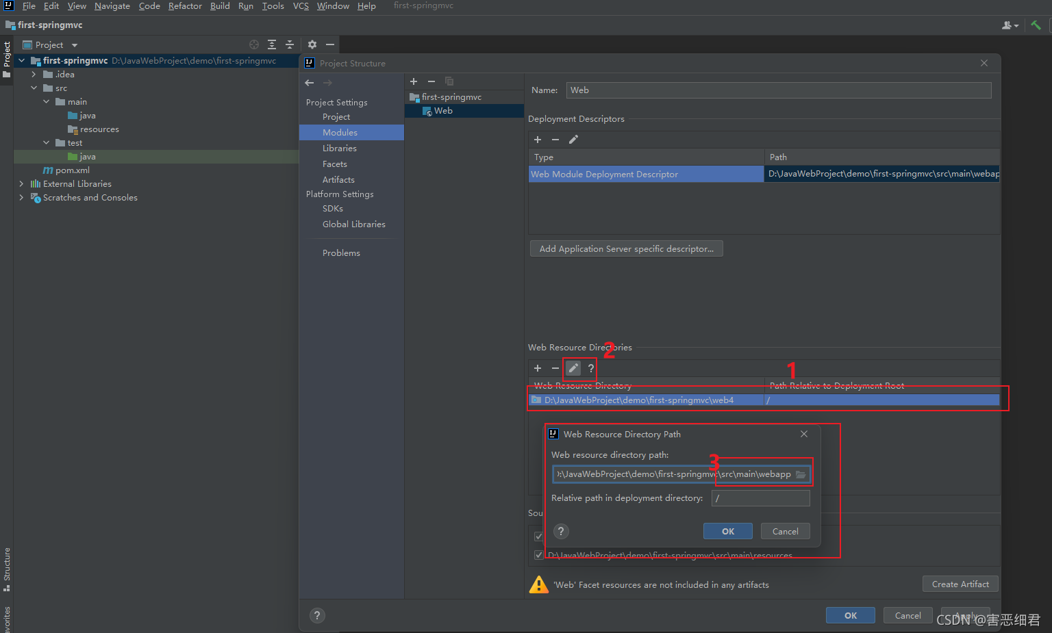Edit deployment descriptor with pencil icon

pyautogui.click(x=573, y=140)
